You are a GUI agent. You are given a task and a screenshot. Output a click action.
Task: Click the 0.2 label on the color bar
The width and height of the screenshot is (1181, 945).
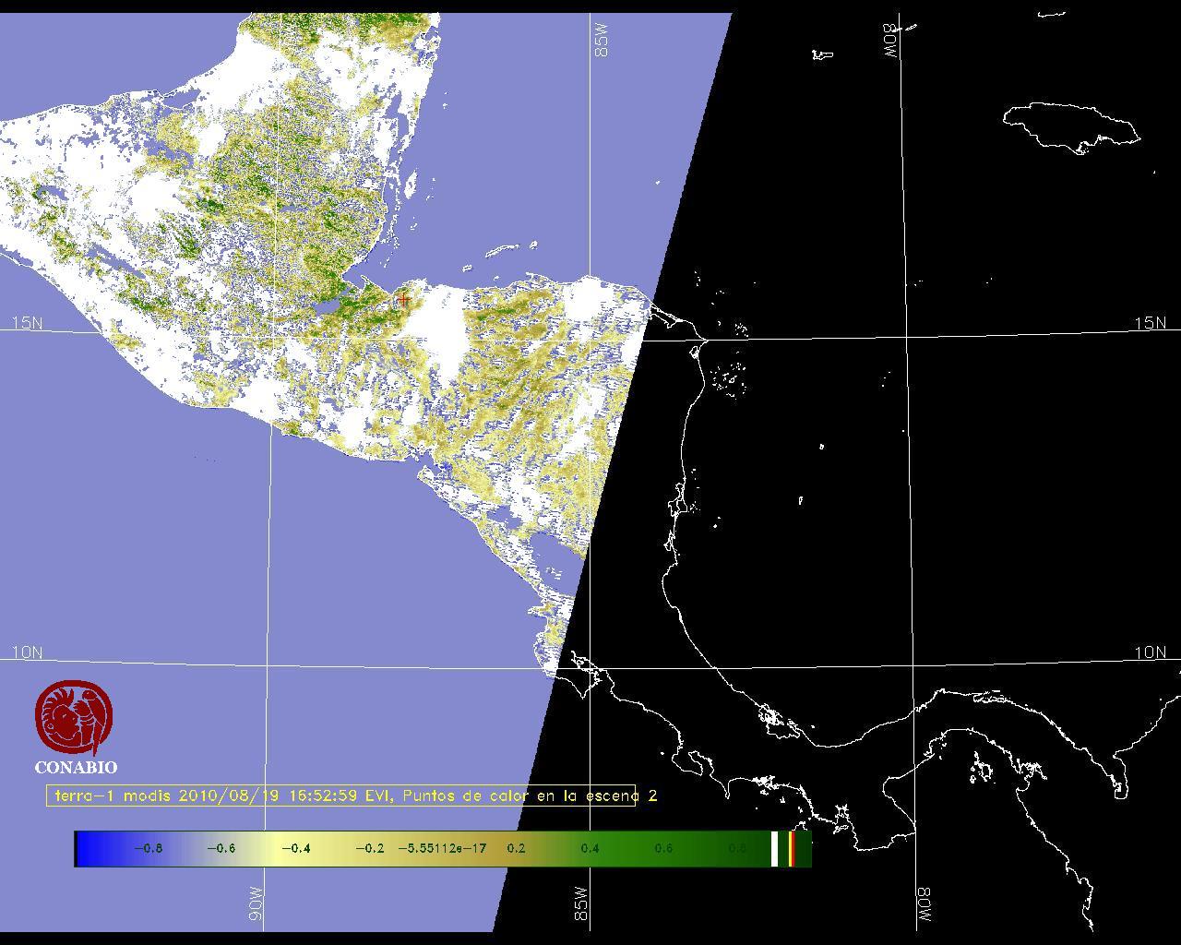[516, 849]
